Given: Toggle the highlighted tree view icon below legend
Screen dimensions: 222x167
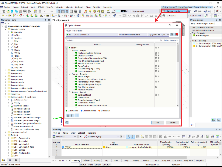Looking at the screenshot, I should [x=77, y=115].
